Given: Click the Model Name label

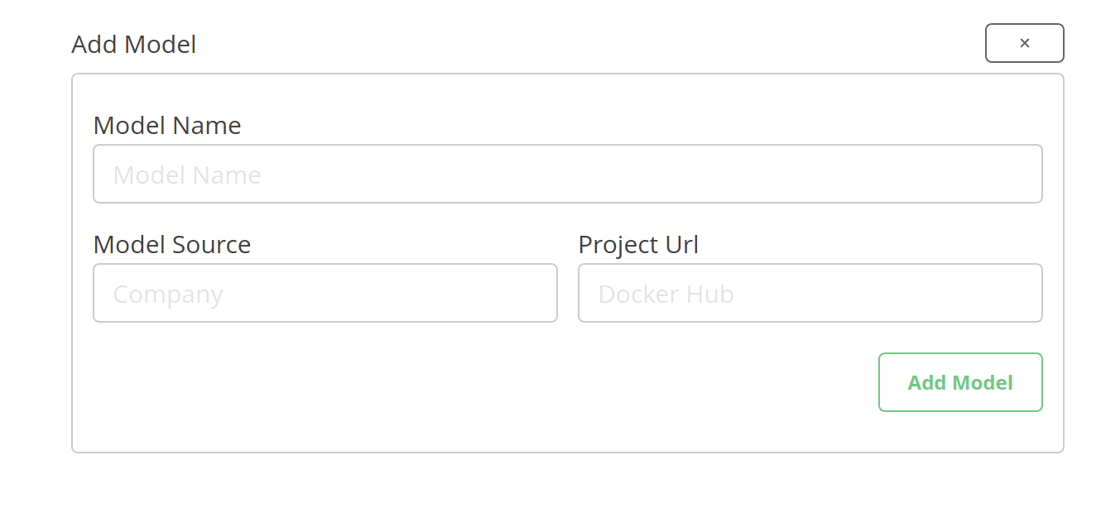Looking at the screenshot, I should 167,125.
